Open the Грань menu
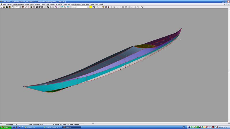230x129 pixels. coord(43,4)
